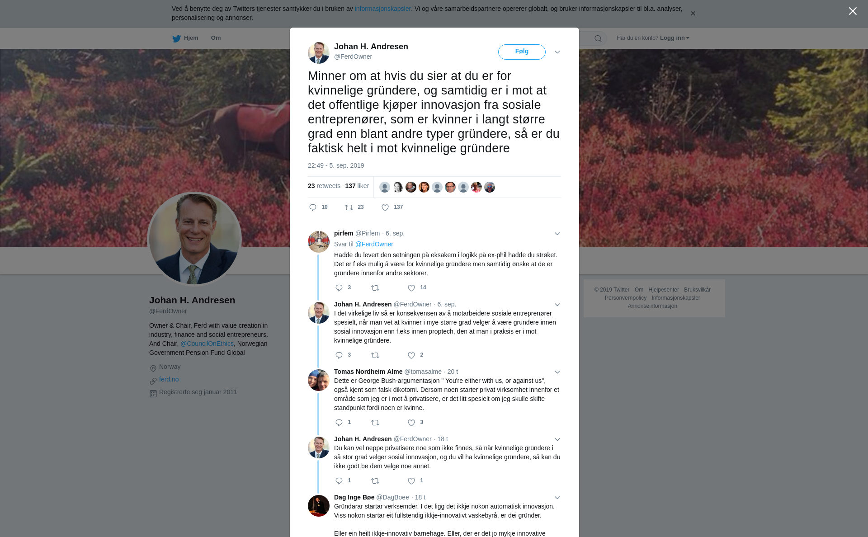Click the reply icon on main tweet
The image size is (868, 537).
pos(313,207)
